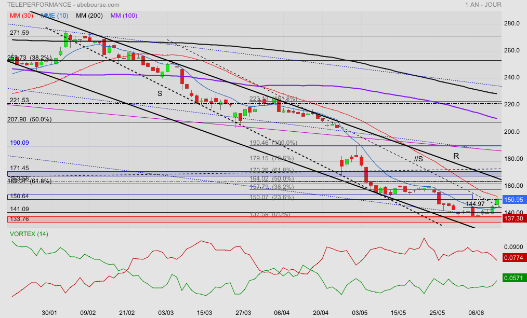Click the 171.45 level label
This screenshot has width=527, height=318.
[19, 168]
